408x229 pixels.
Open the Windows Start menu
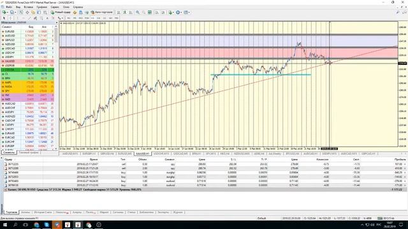pyautogui.click(x=4, y=225)
